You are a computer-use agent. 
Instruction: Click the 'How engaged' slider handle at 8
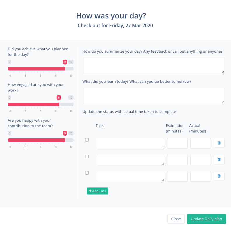point(59,104)
